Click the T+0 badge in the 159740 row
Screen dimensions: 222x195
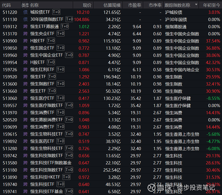point(60,184)
